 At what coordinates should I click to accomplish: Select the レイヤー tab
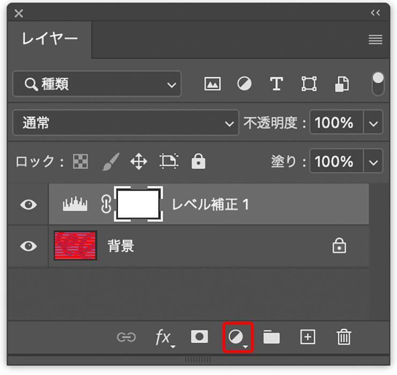[49, 40]
